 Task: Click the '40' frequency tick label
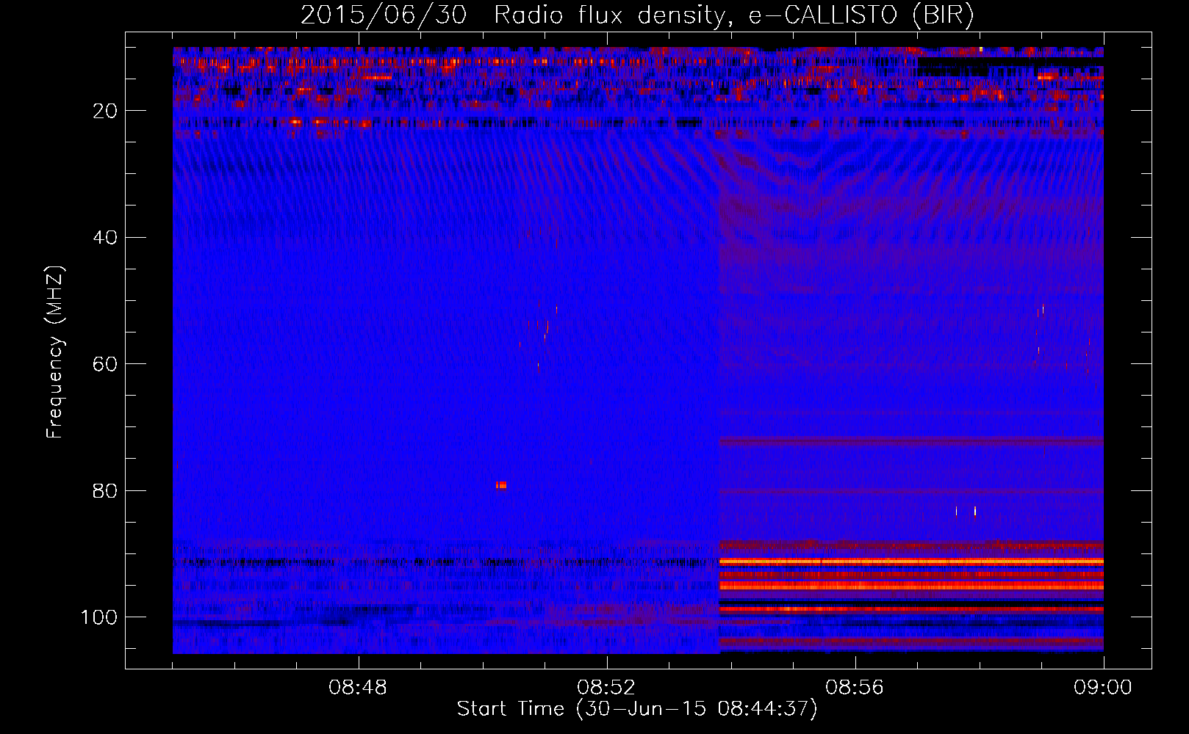(x=105, y=238)
